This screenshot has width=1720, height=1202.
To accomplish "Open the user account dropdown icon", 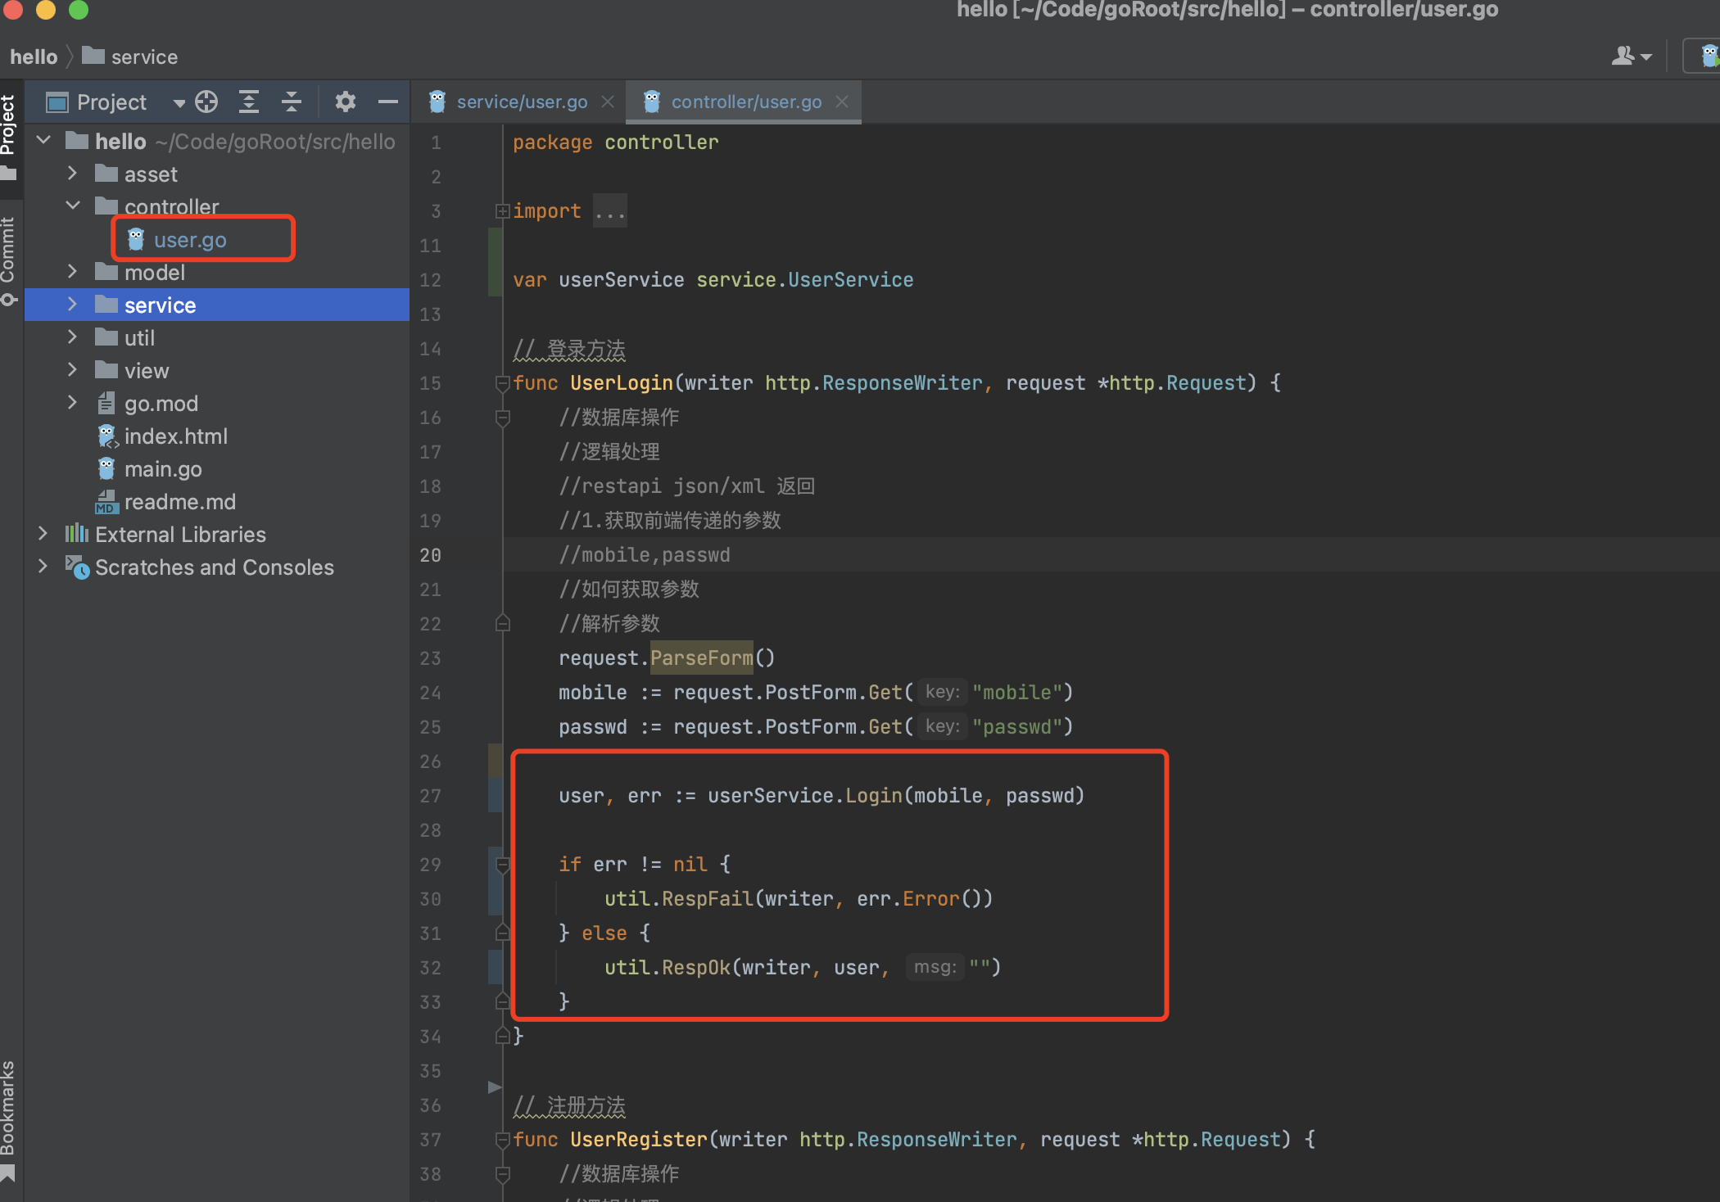I will pyautogui.click(x=1632, y=56).
